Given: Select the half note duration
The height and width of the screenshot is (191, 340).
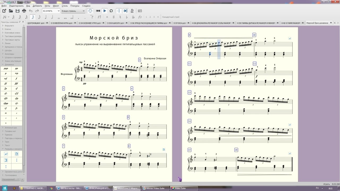Looking at the screenshot, I should [52, 17].
